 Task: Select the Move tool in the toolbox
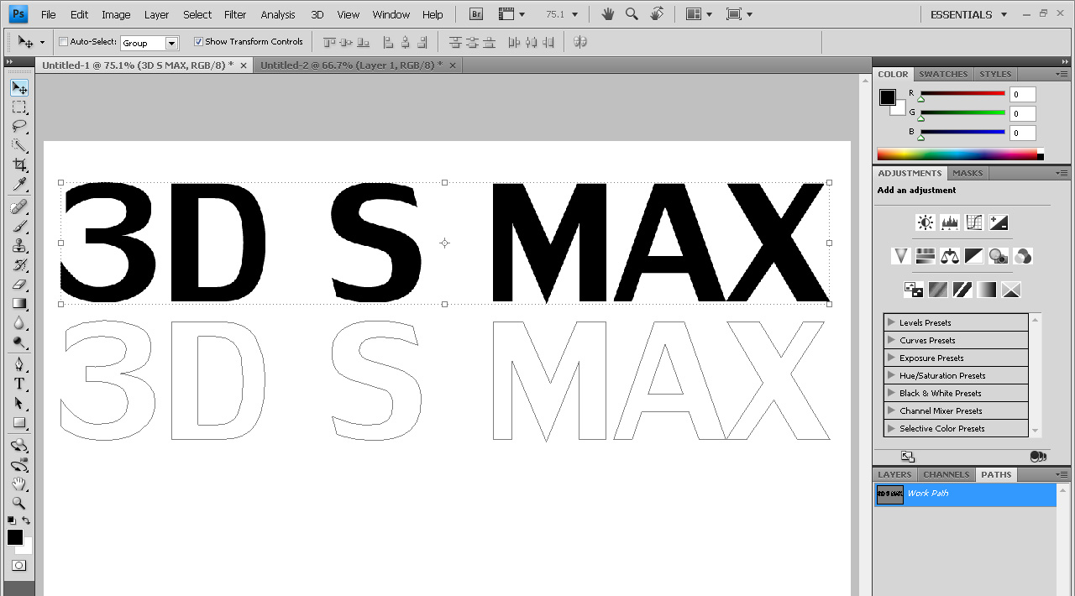pyautogui.click(x=18, y=88)
